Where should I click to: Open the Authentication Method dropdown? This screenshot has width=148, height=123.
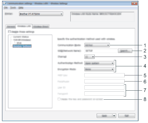(x=99, y=63)
